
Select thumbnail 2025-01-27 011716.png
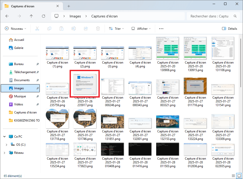click(195, 86)
